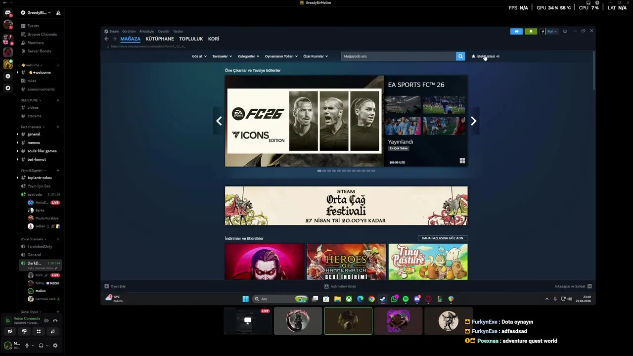Open the Oynamanın Yolları dropdown
Viewport: 633px width, 356px height.
click(x=281, y=56)
